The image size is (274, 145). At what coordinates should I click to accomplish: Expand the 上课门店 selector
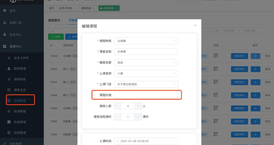pos(146,84)
